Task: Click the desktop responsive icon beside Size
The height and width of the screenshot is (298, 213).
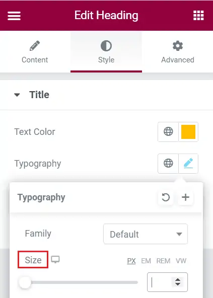Action: pos(55,260)
